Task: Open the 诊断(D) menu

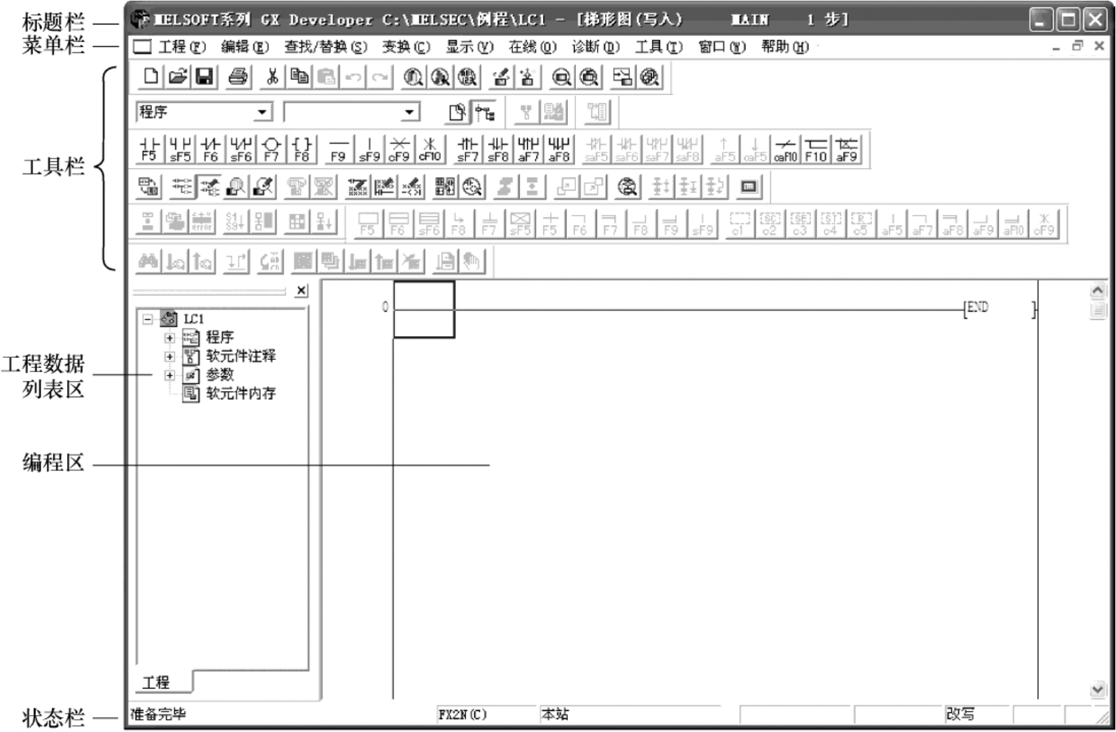Action: [x=596, y=47]
